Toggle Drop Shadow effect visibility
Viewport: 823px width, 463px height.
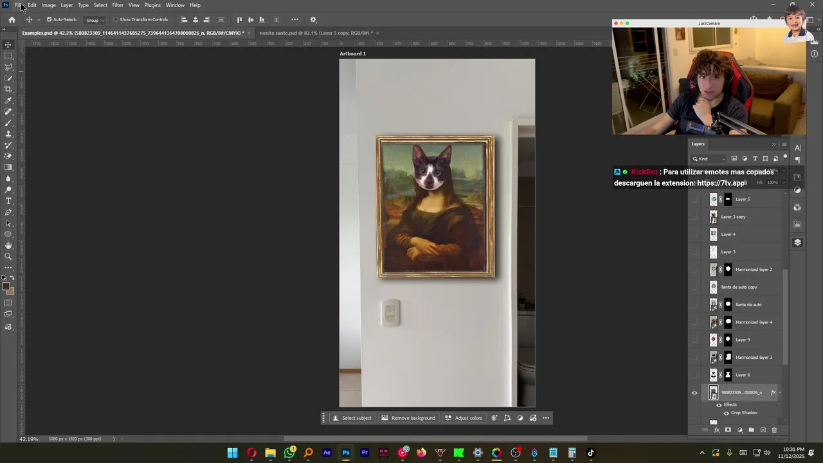727,413
